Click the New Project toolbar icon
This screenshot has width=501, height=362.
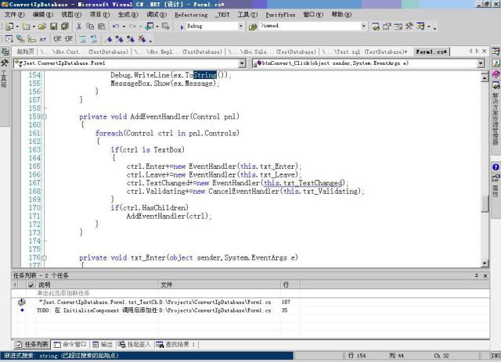click(9, 27)
